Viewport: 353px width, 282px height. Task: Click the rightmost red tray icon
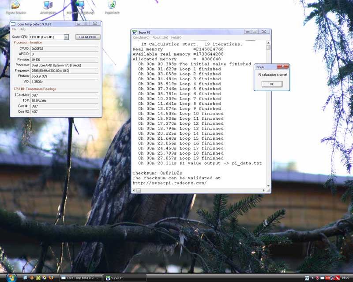point(338,278)
